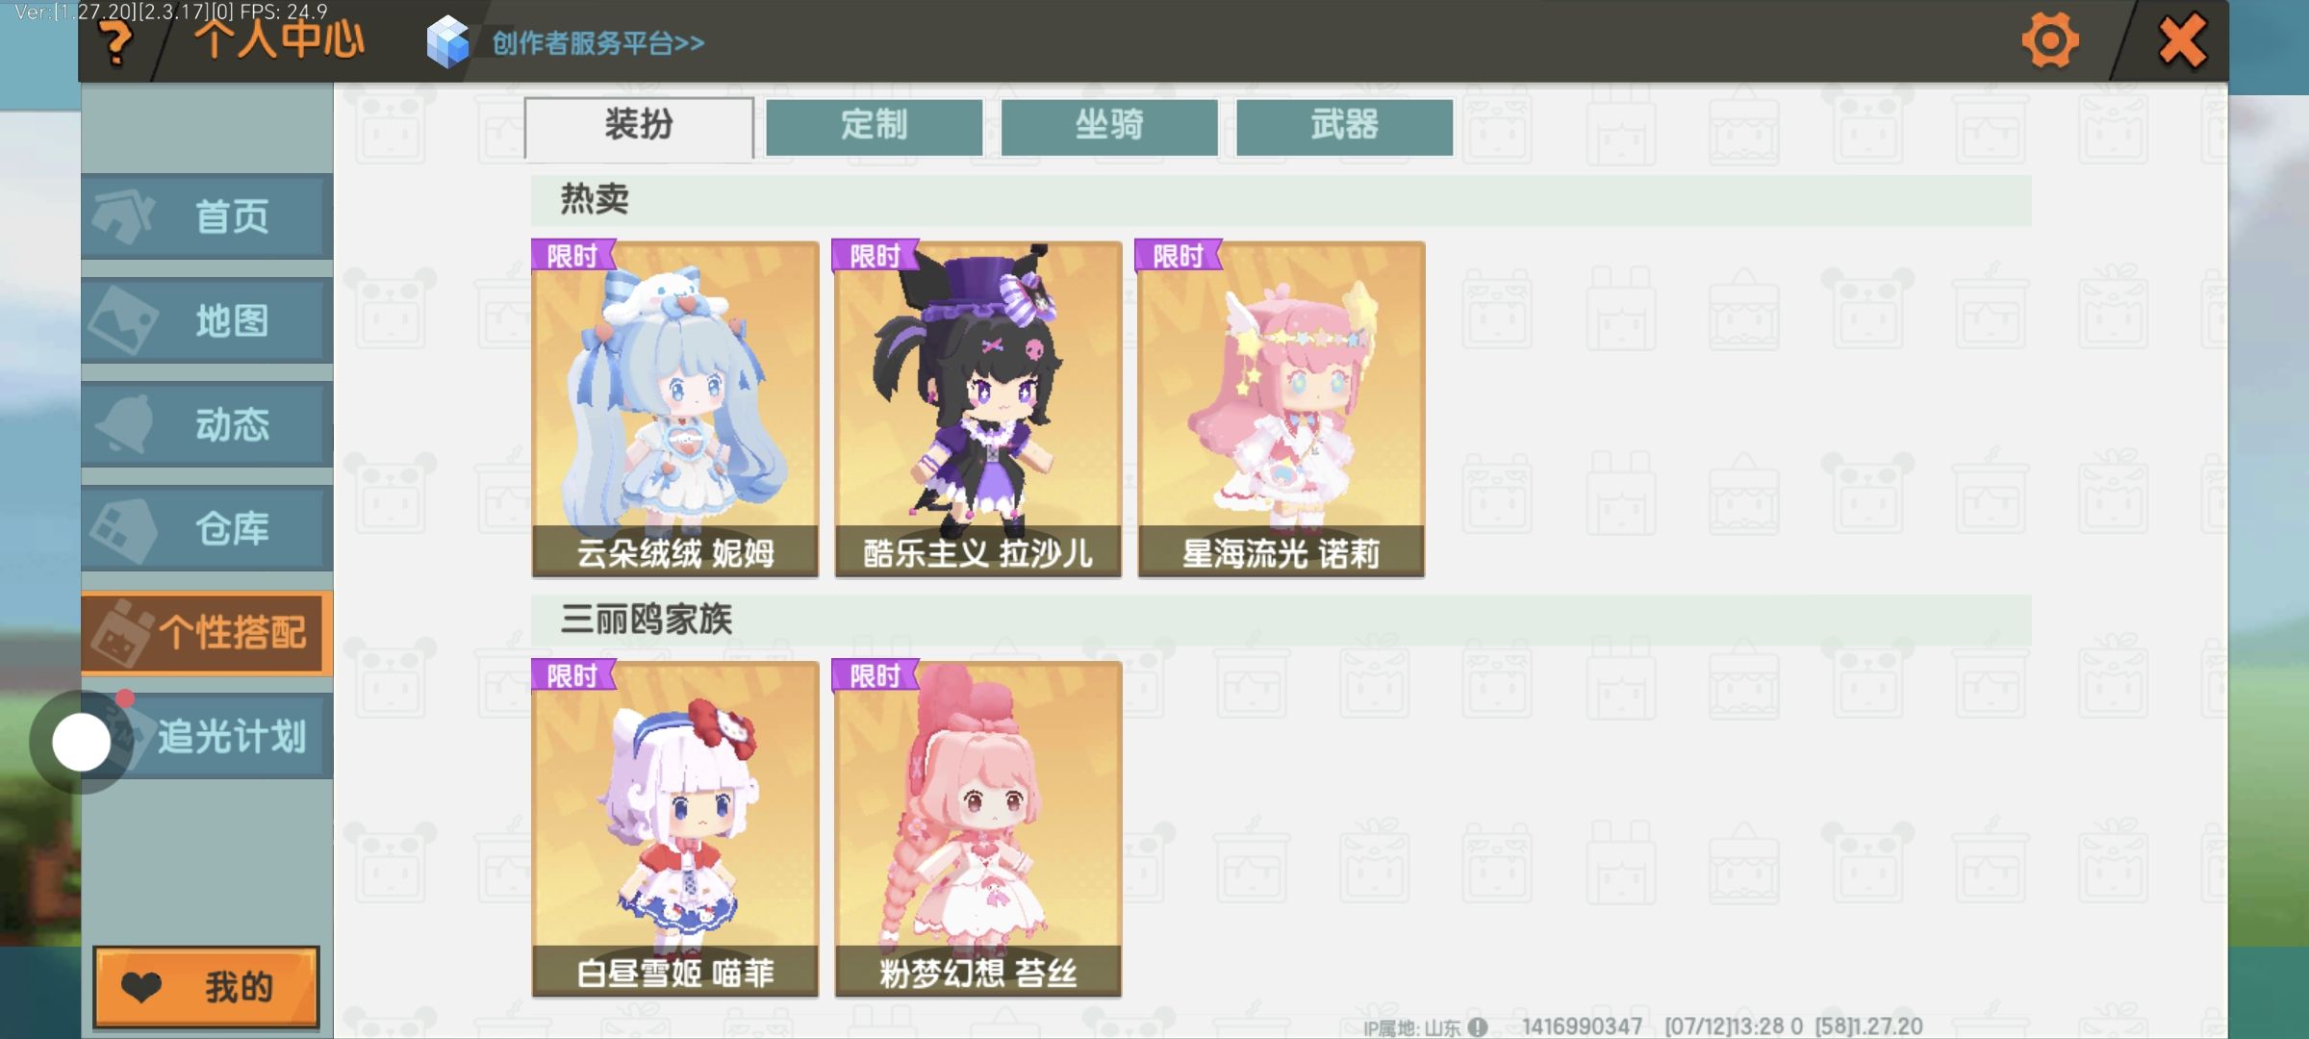Open the 地图 sidebar section

(x=208, y=320)
